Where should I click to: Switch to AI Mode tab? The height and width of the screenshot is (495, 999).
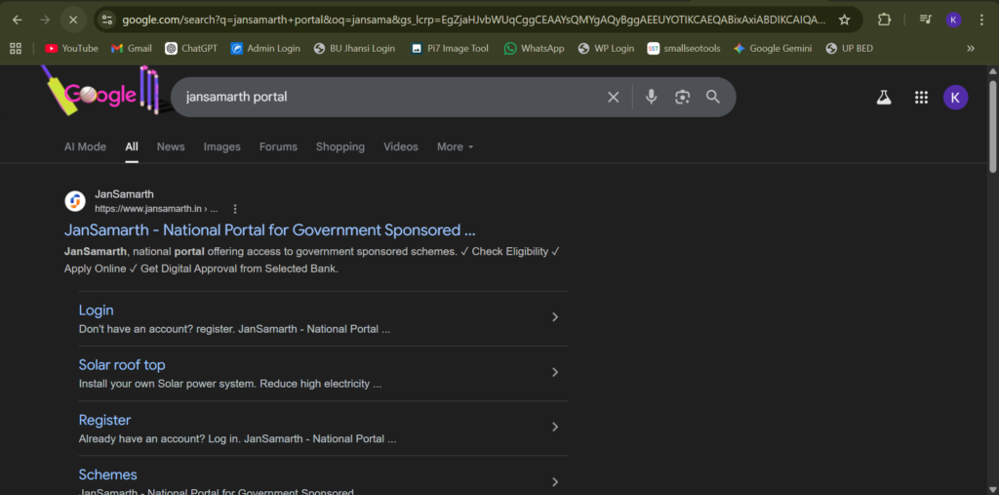[86, 146]
